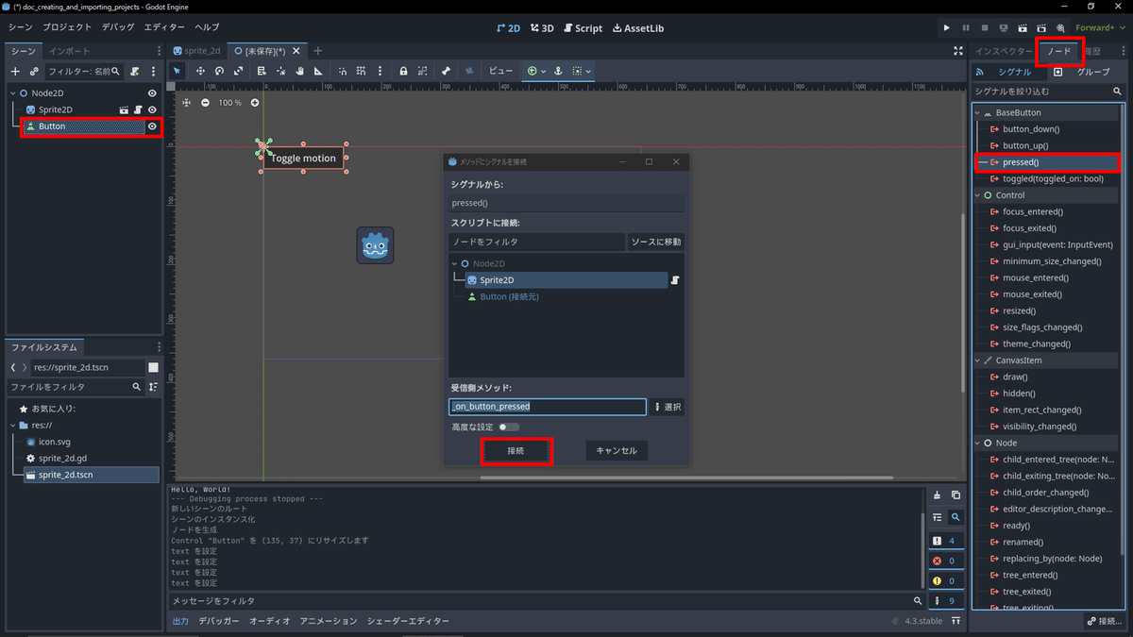The width and height of the screenshot is (1133, 637).
Task: Activate the Move Mode tool
Action: [200, 71]
